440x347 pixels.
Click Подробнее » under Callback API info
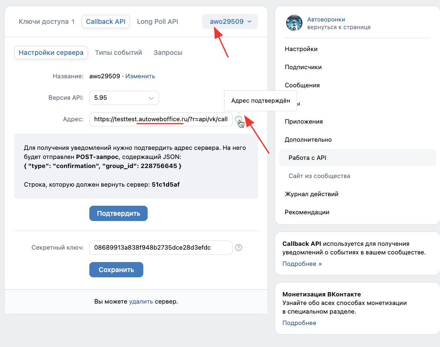click(302, 263)
